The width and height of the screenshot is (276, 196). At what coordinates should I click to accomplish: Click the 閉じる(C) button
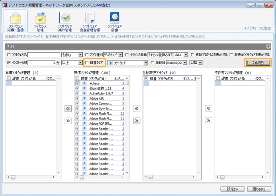(x=259, y=189)
